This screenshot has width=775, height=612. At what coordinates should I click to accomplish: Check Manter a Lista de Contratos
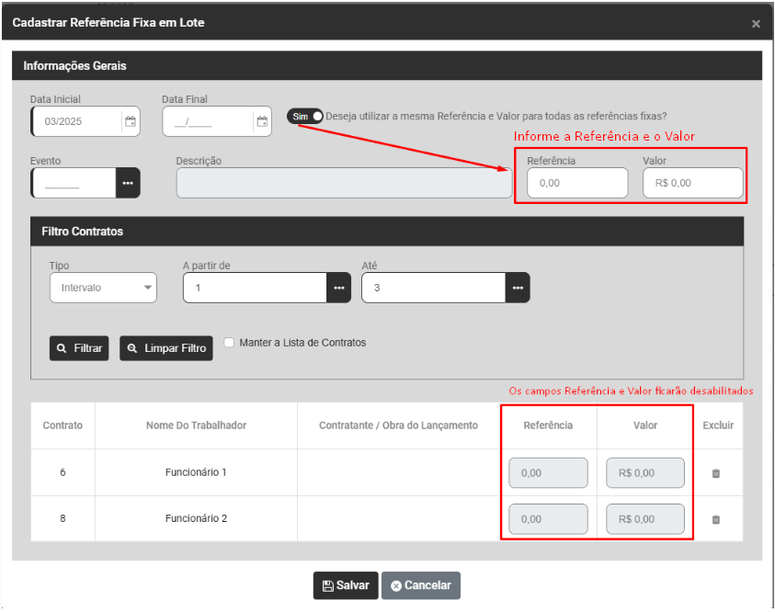229,343
